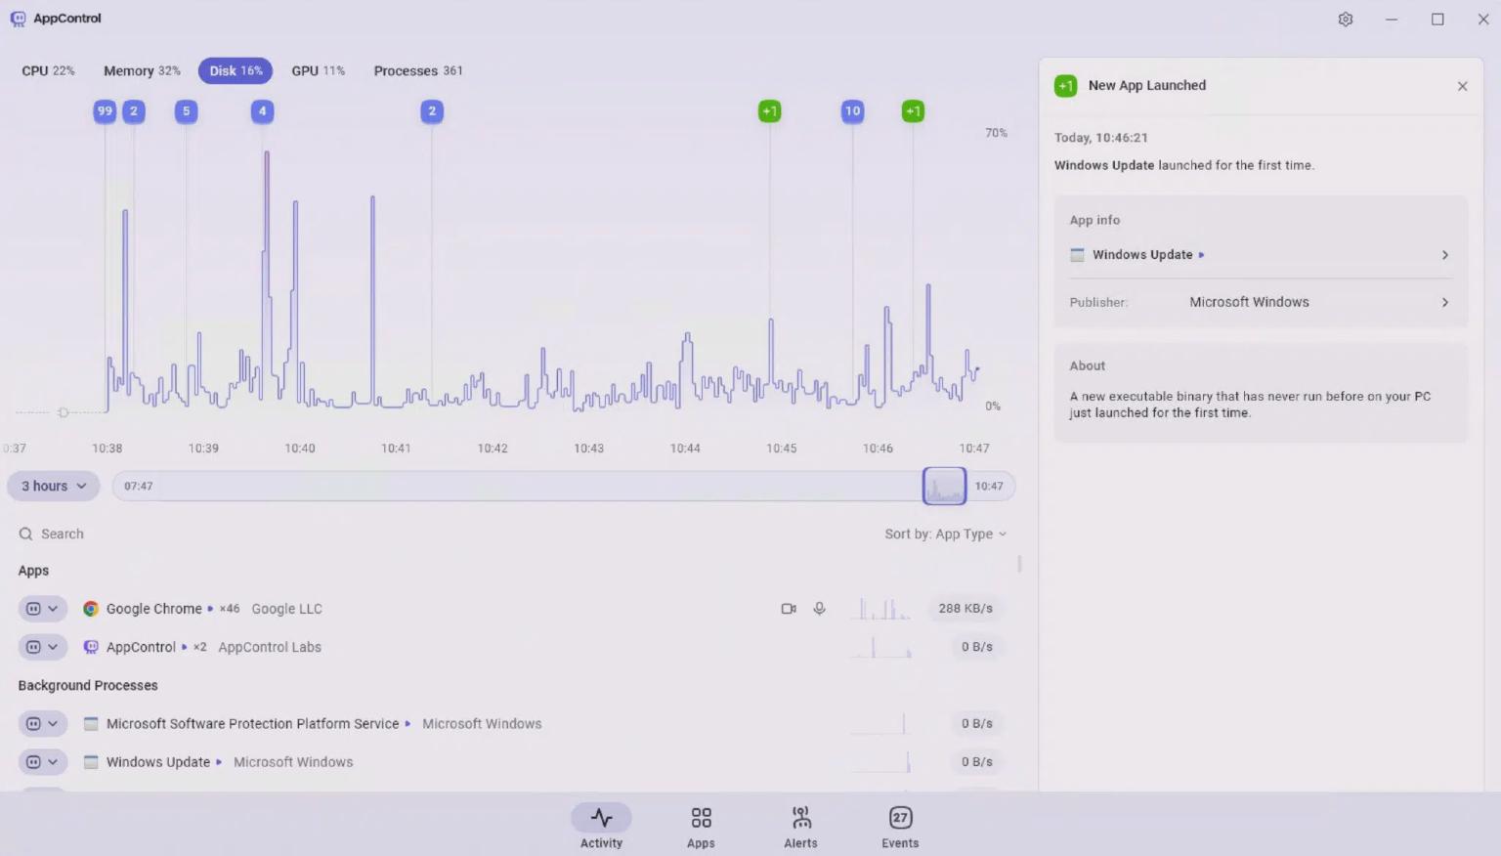Open the settings gear icon
This screenshot has width=1501, height=856.
1346,20
